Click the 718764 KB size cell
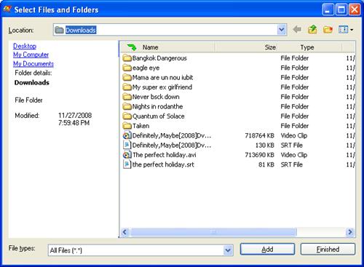Screen dimensions: 364x267 pyautogui.click(x=259, y=135)
